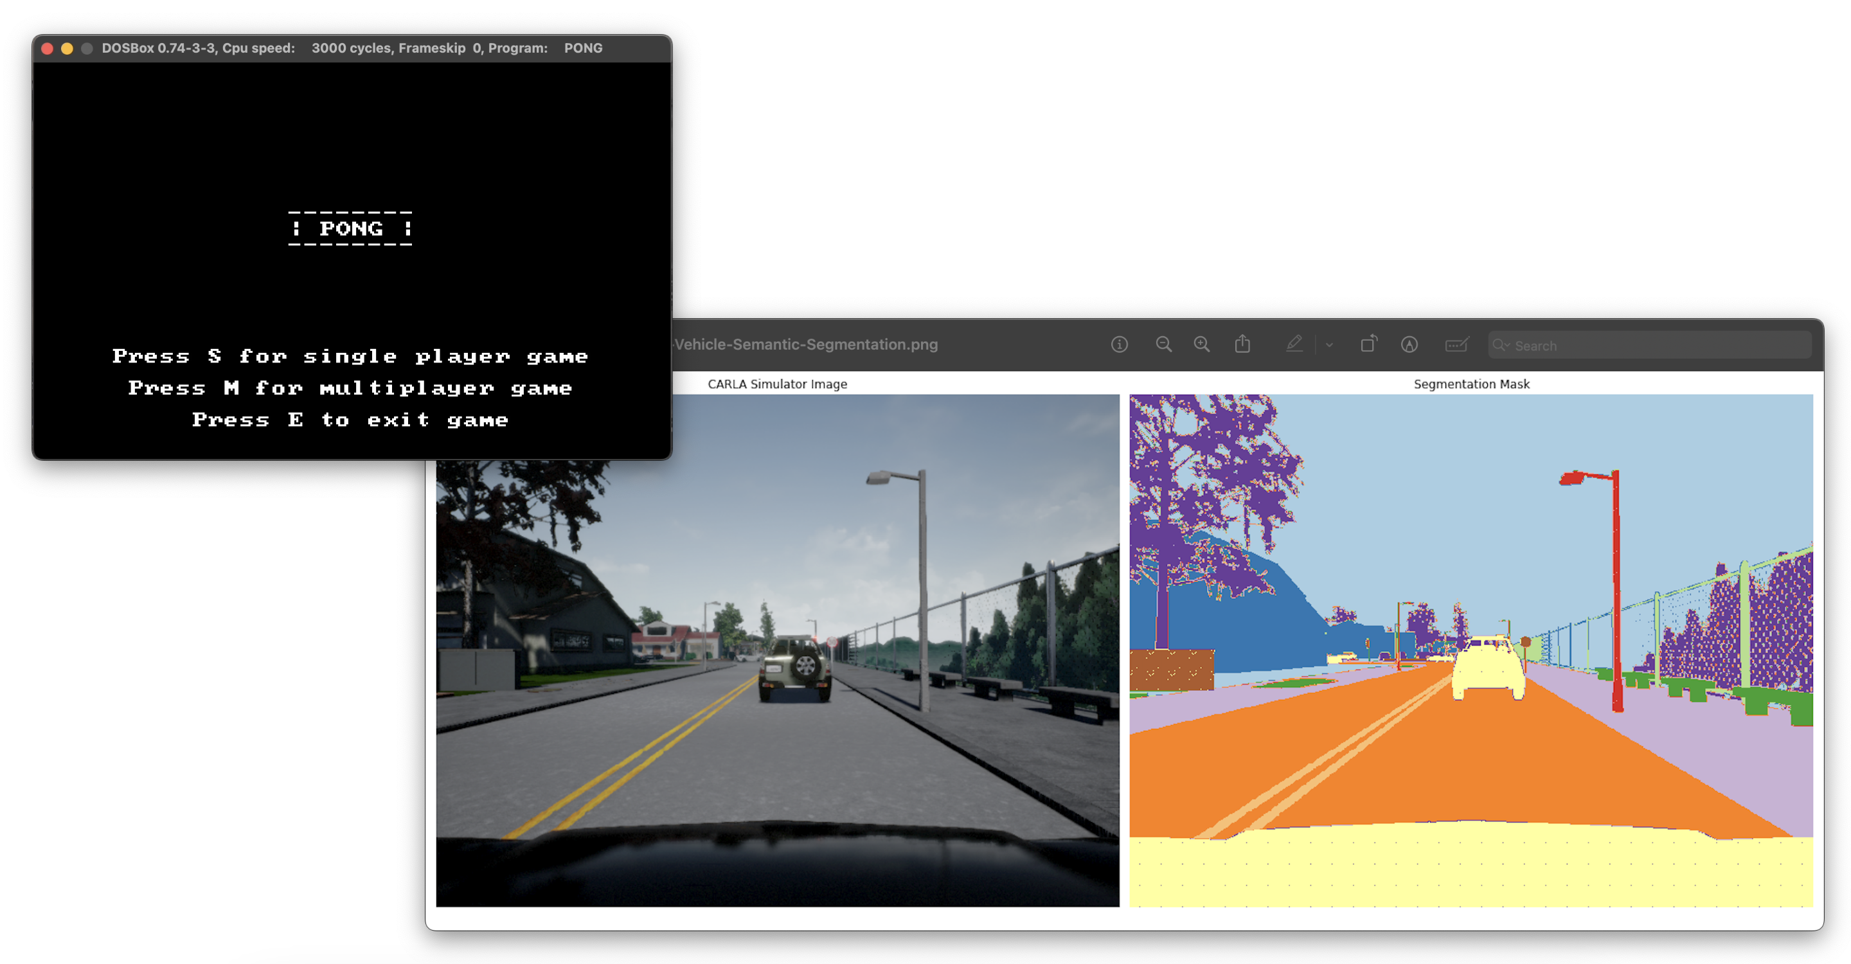Open the Share menu in Preview
1851x964 pixels.
[1242, 345]
